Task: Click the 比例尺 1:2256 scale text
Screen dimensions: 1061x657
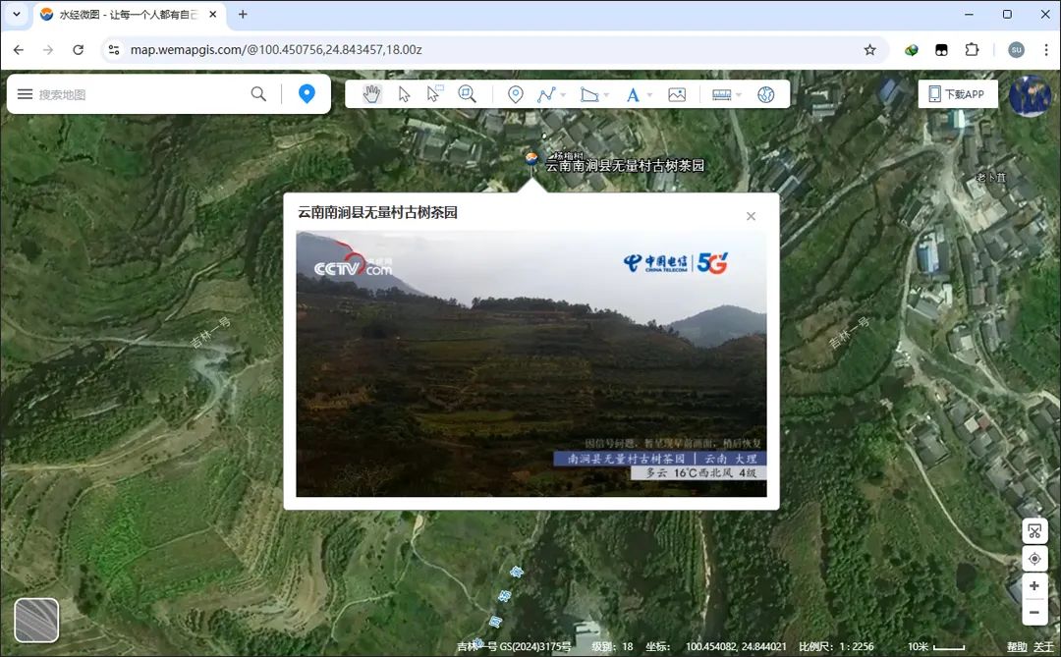Action: [836, 647]
